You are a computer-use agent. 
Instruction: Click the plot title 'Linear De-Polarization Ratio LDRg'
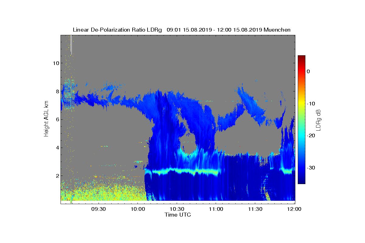tap(117, 30)
